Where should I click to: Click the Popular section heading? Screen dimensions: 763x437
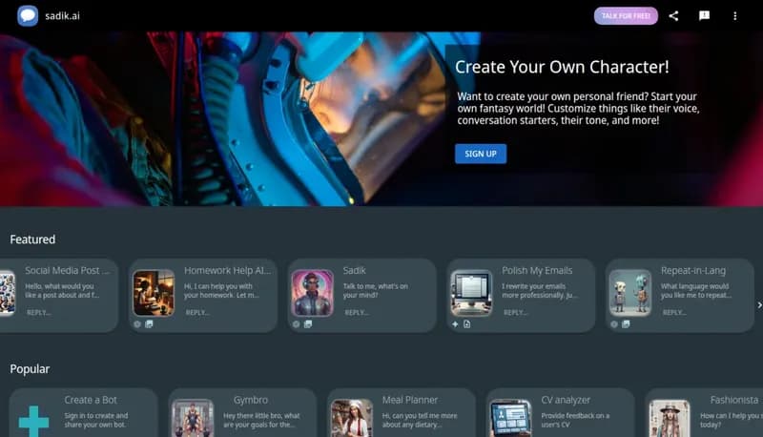(x=30, y=369)
